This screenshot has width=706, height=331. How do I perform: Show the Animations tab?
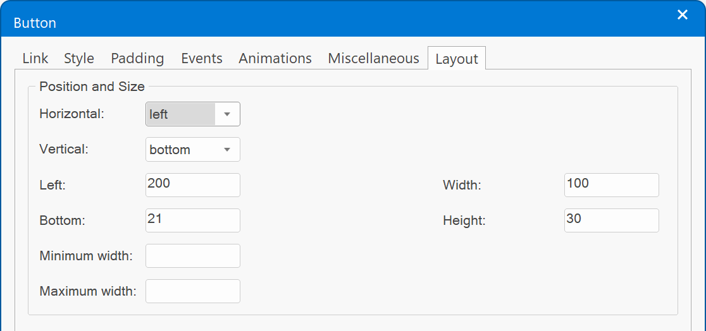pyautogui.click(x=275, y=59)
